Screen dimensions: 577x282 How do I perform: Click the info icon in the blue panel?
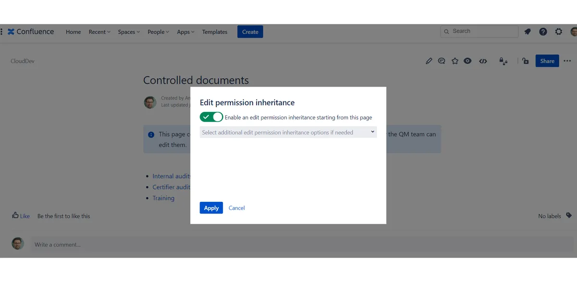tap(151, 135)
